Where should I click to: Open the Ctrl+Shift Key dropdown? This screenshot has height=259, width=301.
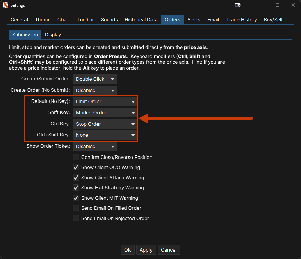105,135
